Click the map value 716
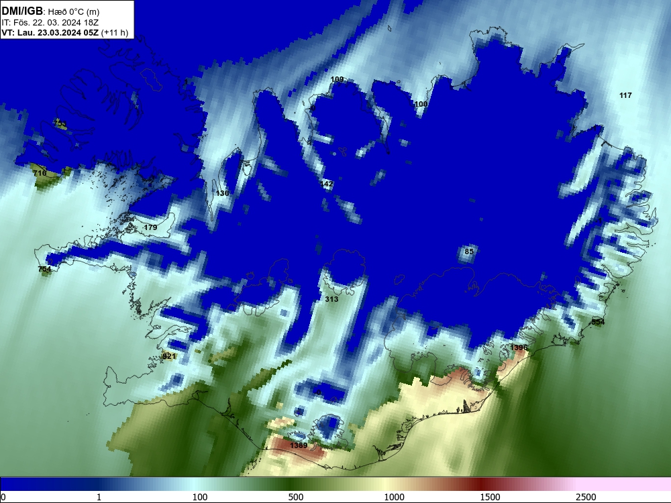671x503 pixels. click(x=40, y=173)
